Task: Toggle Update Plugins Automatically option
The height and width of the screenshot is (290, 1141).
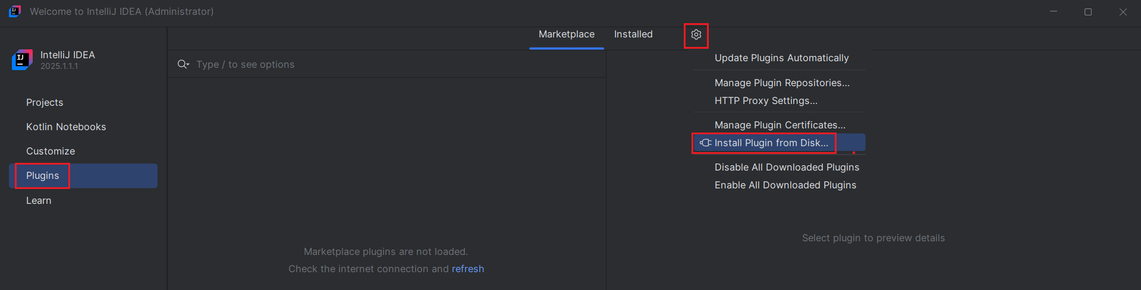Action: pyautogui.click(x=780, y=58)
